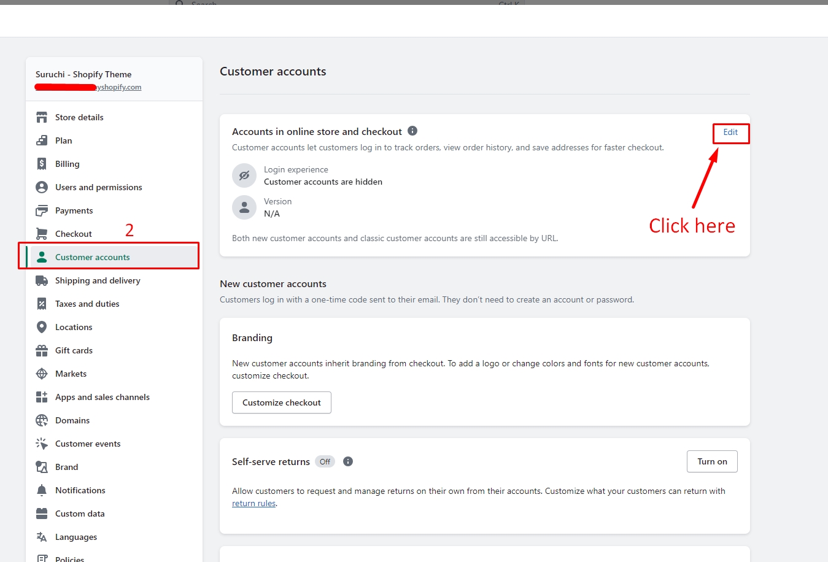The height and width of the screenshot is (562, 828).
Task: Open Taxes and duties settings
Action: pyautogui.click(x=87, y=304)
